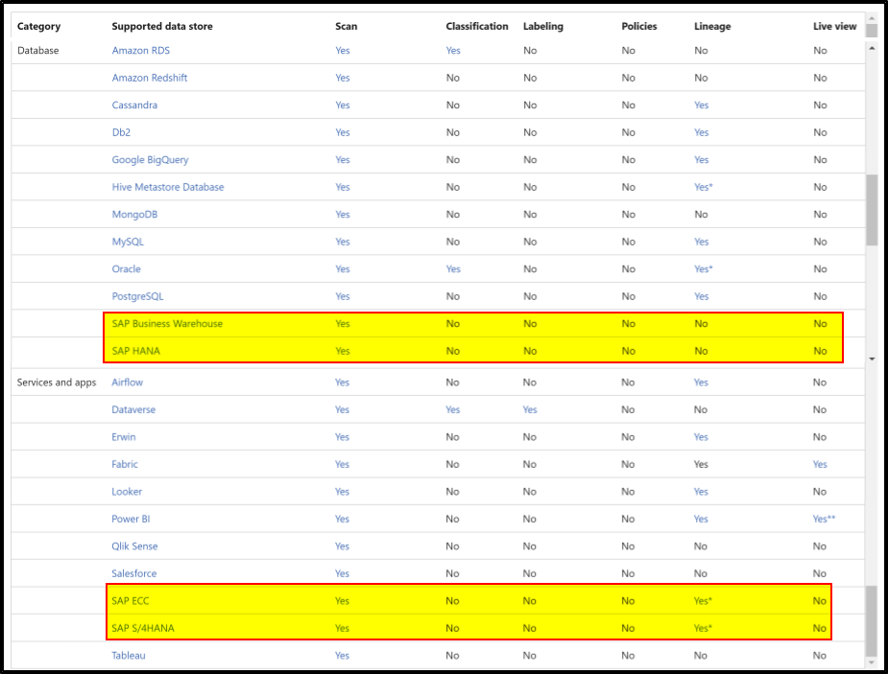Open the Power BI link
Image resolution: width=888 pixels, height=674 pixels.
pyautogui.click(x=131, y=519)
